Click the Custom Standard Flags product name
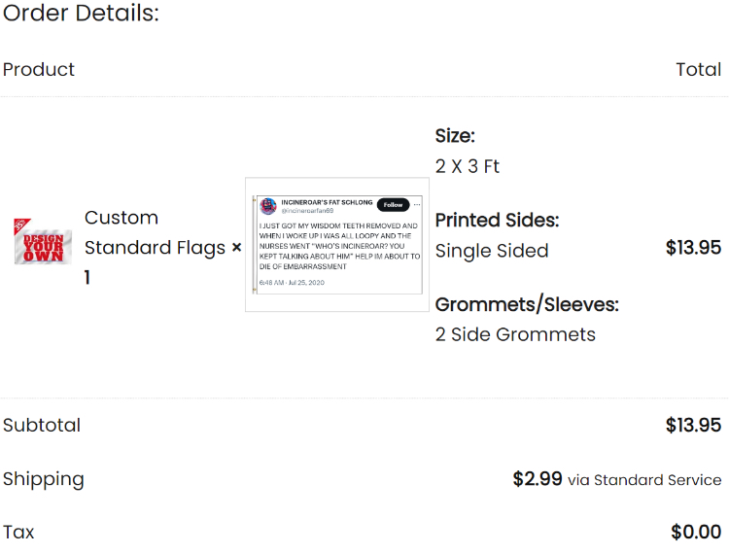The width and height of the screenshot is (729, 554). pos(155,232)
